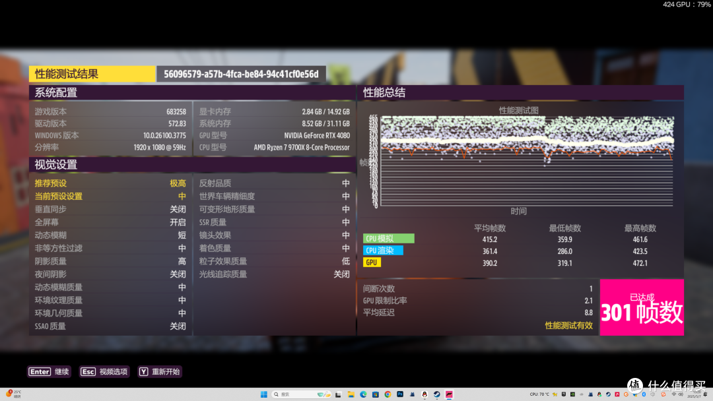713x401 pixels.
Task: Click the 性能测试结果 title banner
Action: point(92,74)
